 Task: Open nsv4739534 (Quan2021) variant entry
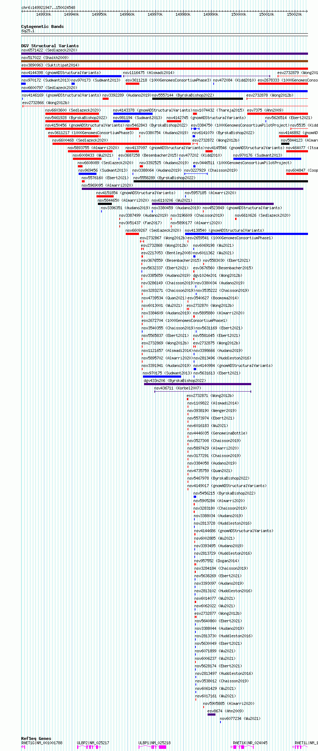click(x=164, y=298)
